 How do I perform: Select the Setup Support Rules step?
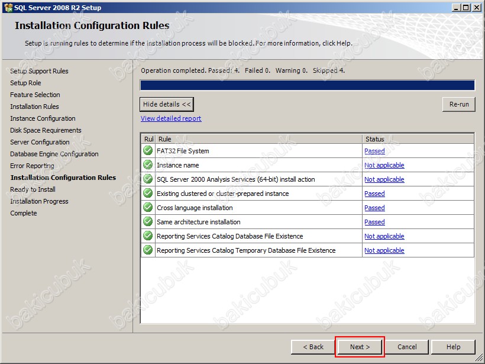[39, 71]
